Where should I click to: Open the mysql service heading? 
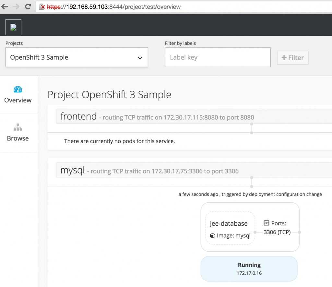tap(72, 170)
